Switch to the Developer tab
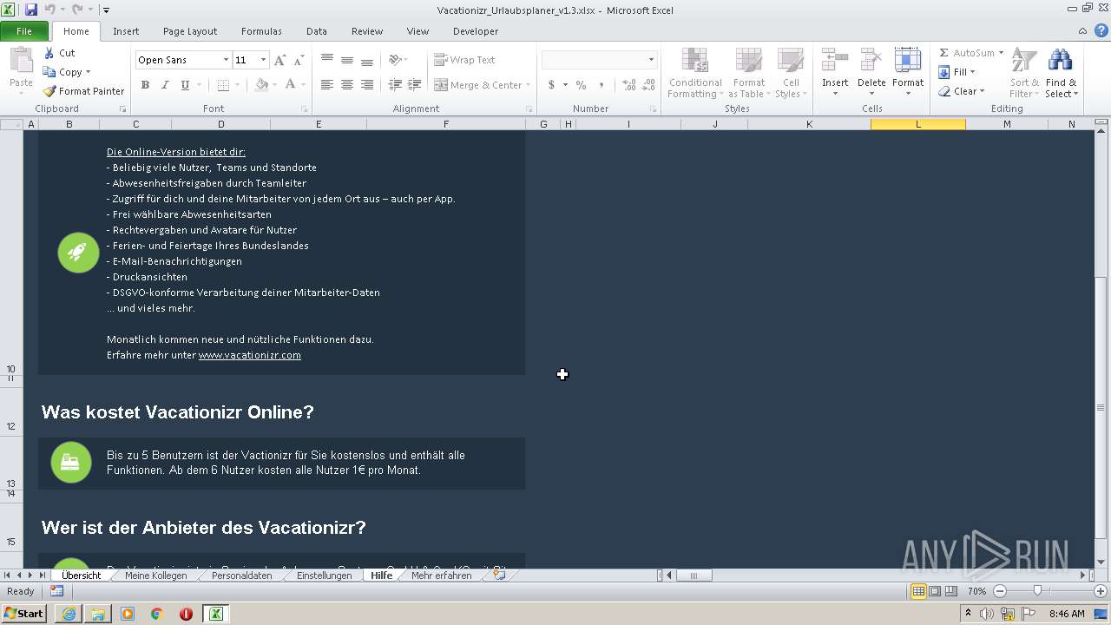The width and height of the screenshot is (1111, 625). click(476, 31)
